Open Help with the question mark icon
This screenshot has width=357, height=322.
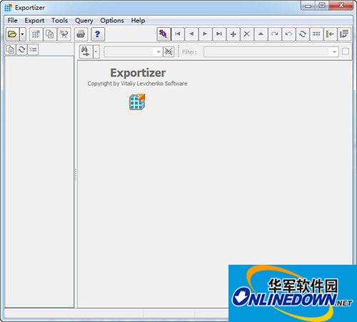click(x=98, y=34)
